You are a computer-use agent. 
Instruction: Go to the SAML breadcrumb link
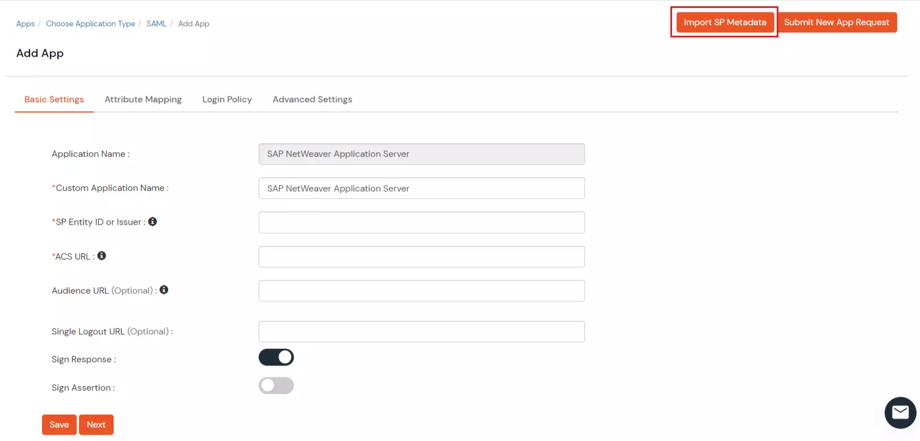coord(156,24)
